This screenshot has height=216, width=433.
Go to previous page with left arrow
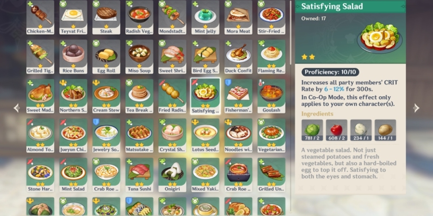click(16, 108)
